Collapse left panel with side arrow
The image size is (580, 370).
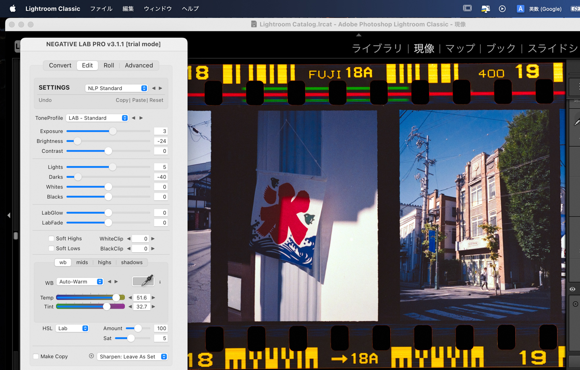click(x=9, y=215)
